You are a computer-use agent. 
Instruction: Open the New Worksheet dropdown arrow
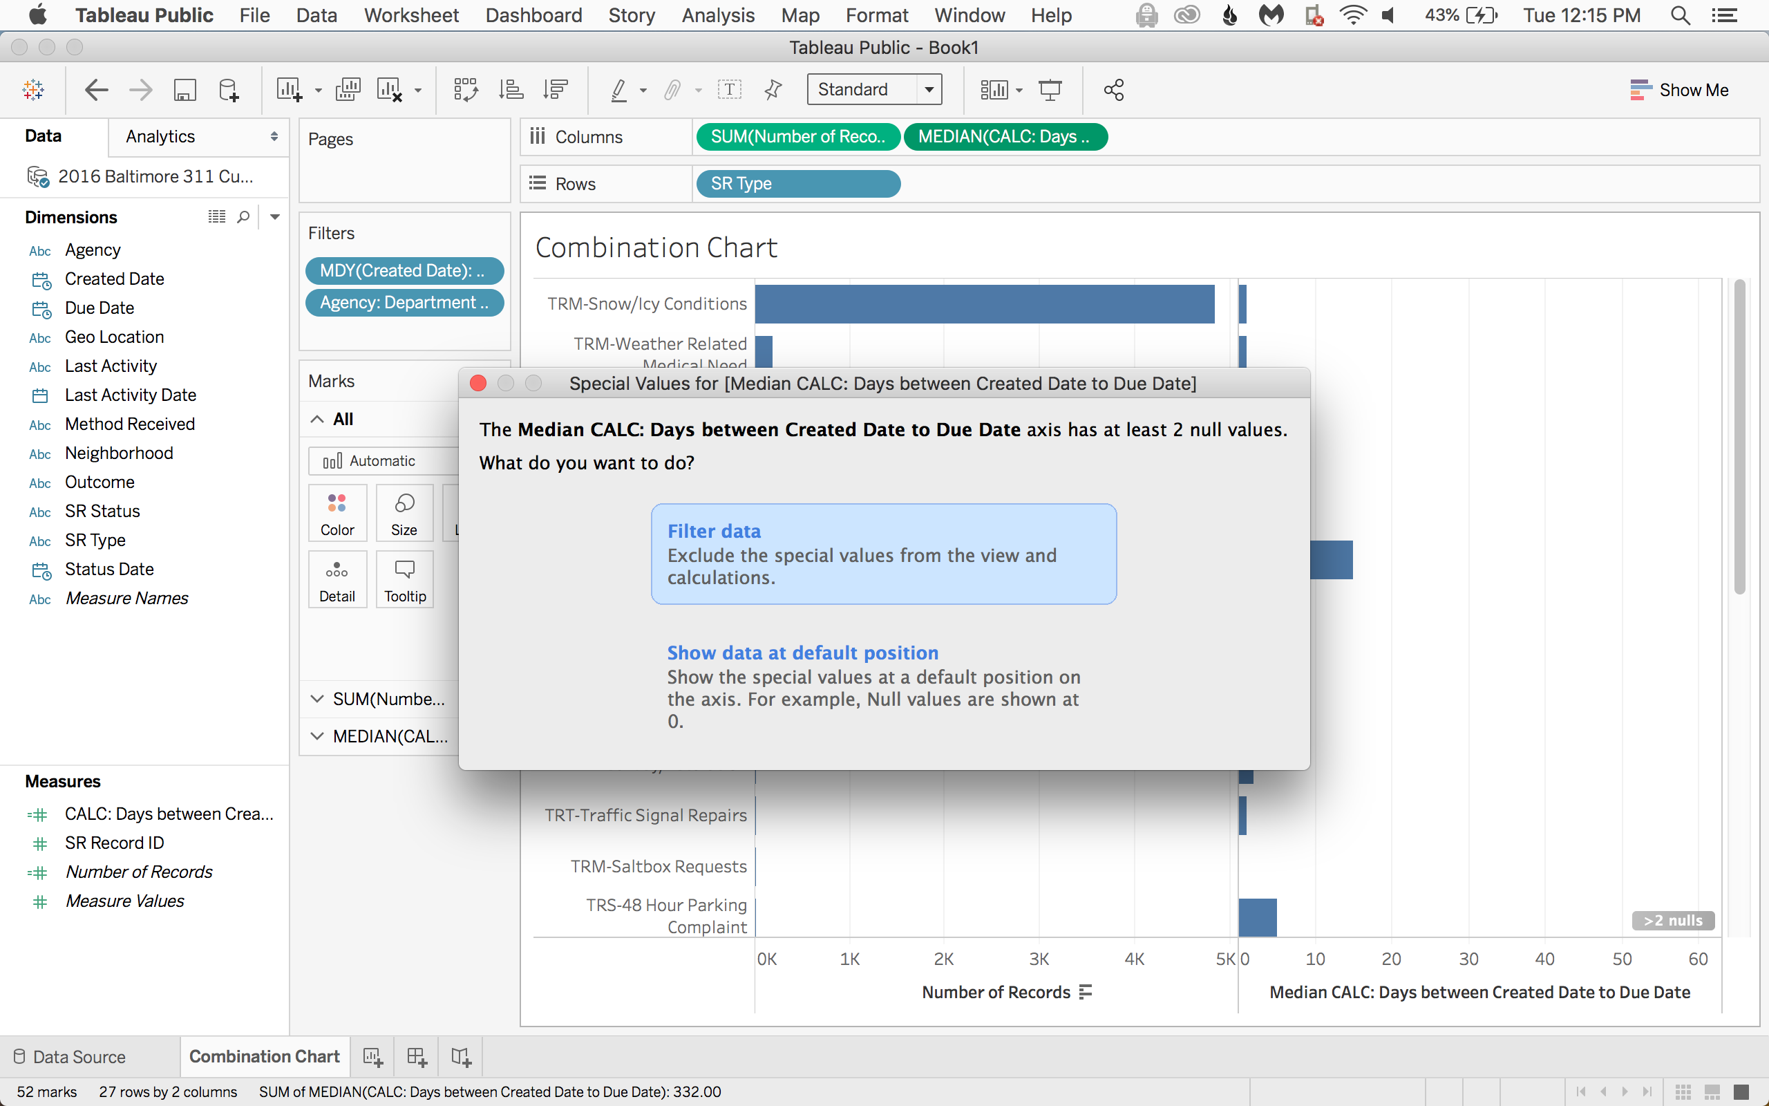318,91
